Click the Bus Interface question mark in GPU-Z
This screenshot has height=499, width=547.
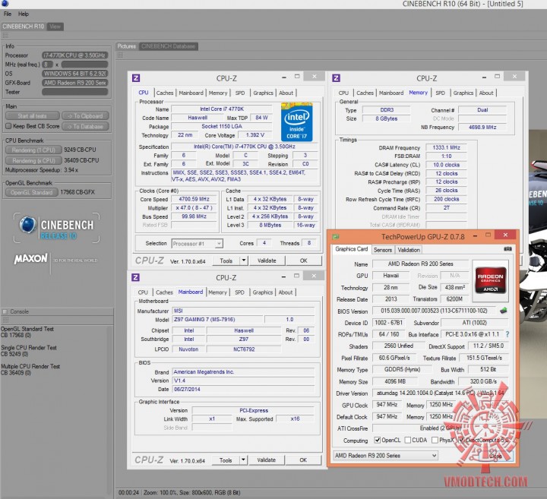click(x=507, y=334)
